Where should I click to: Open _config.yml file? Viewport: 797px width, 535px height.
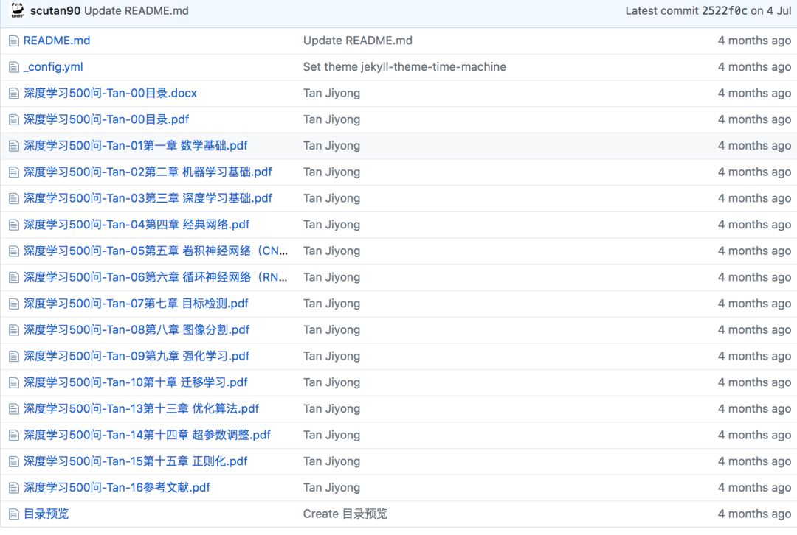pyautogui.click(x=53, y=67)
